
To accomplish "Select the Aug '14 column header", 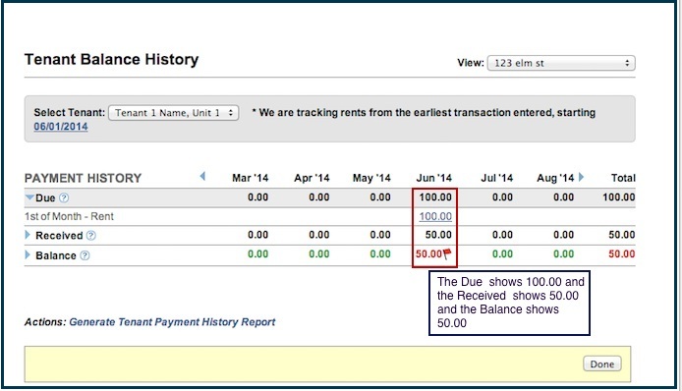I will 555,178.
